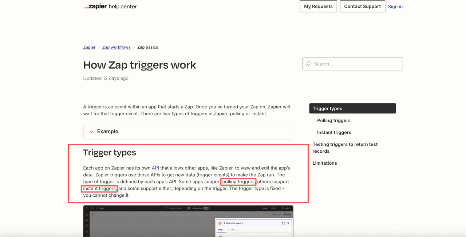This screenshot has width=466, height=237.
Task: Click polling triggers inline link
Action: coord(238,182)
